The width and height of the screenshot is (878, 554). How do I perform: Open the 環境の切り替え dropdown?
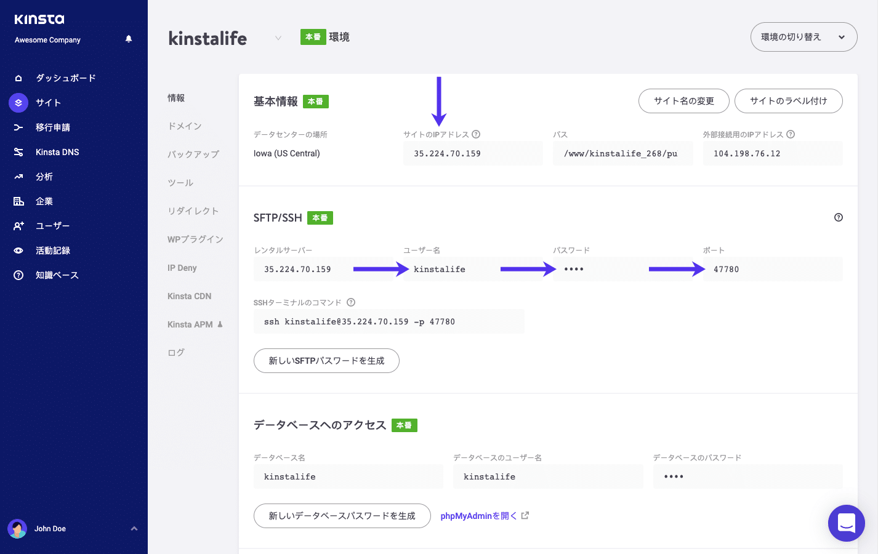tap(803, 37)
